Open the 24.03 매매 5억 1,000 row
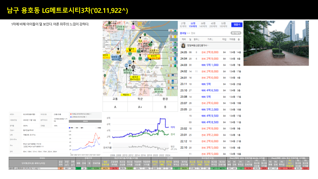The width and height of the screenshot is (318, 179). (211, 65)
